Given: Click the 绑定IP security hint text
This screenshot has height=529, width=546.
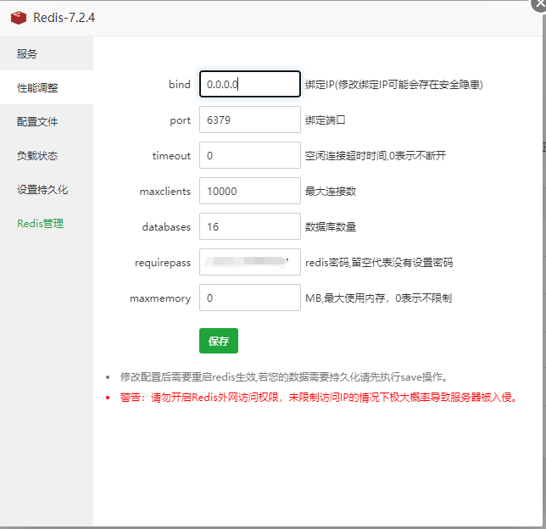Looking at the screenshot, I should [x=394, y=85].
